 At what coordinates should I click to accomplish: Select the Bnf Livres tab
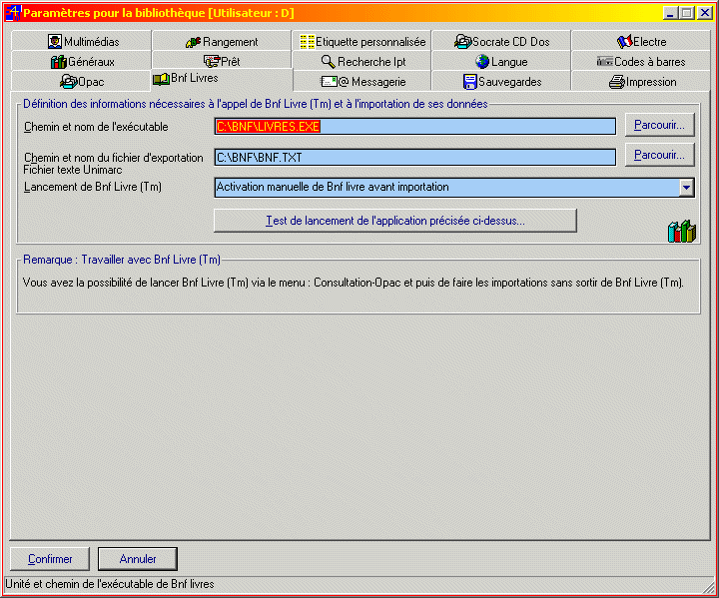pyautogui.click(x=222, y=80)
